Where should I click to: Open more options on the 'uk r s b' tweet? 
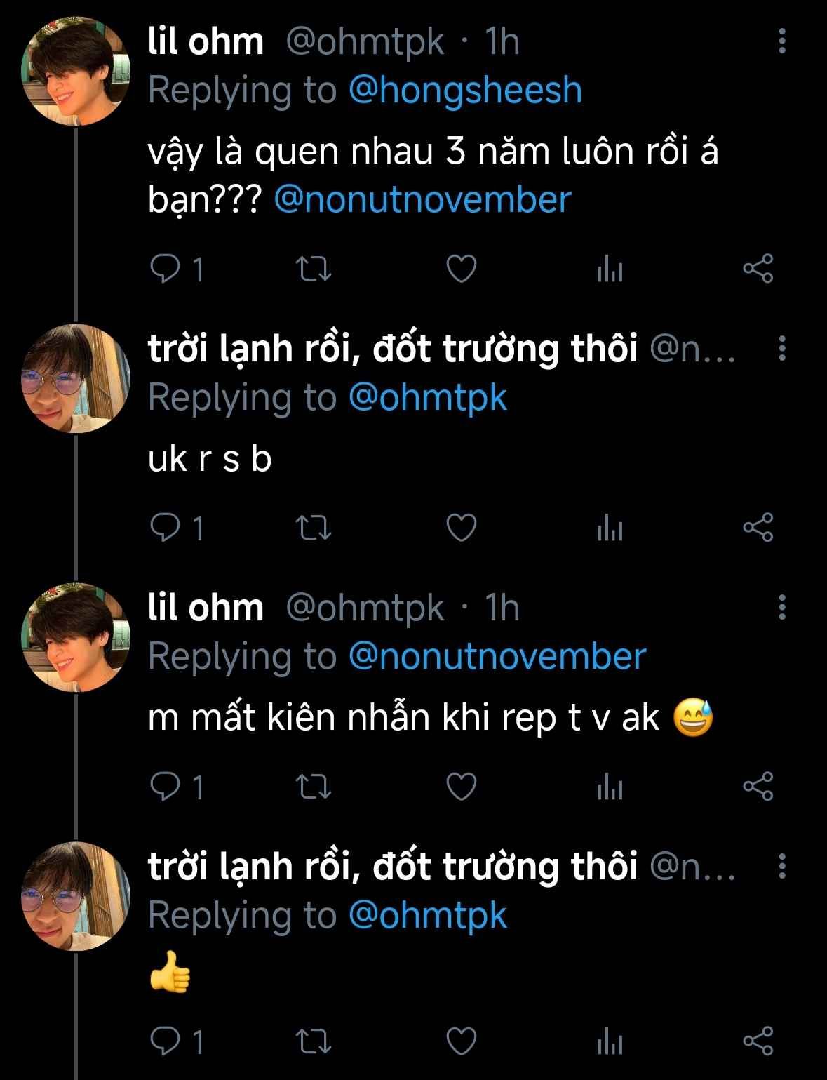(782, 349)
